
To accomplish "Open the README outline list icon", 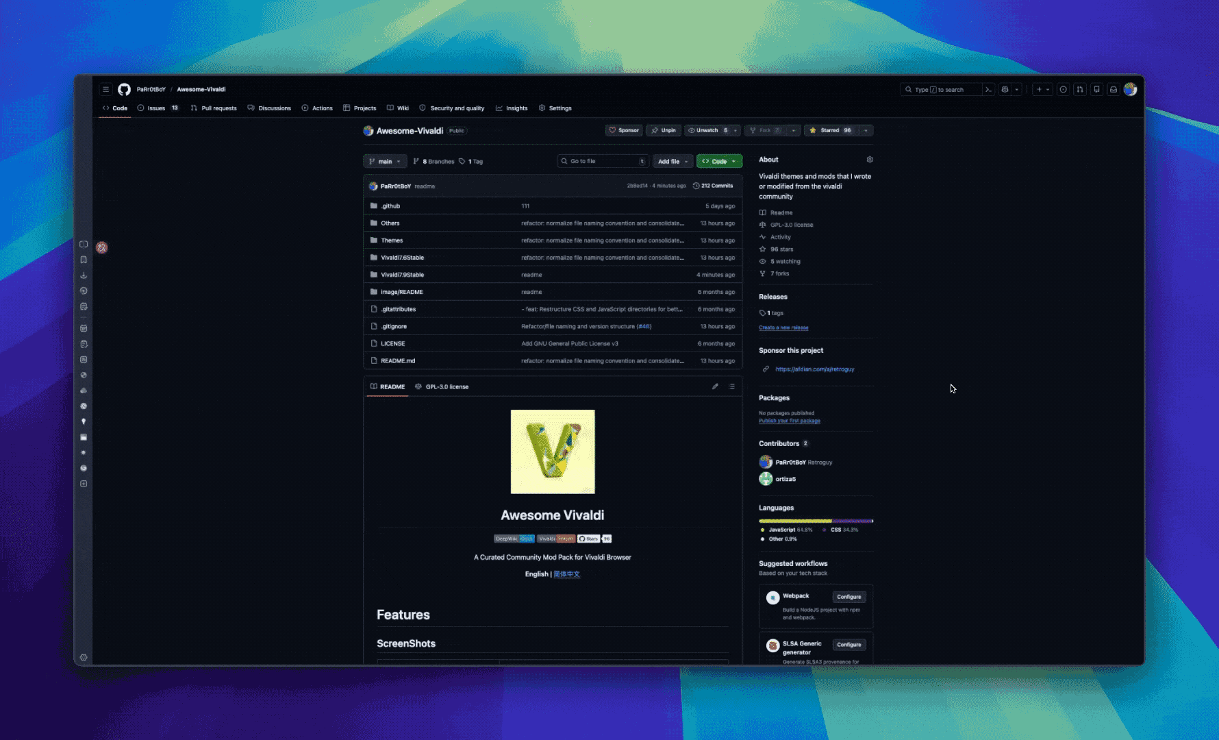I will pos(731,386).
